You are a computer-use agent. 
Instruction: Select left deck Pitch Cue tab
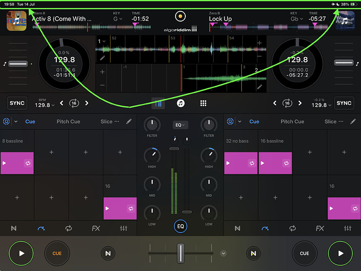[68, 121]
